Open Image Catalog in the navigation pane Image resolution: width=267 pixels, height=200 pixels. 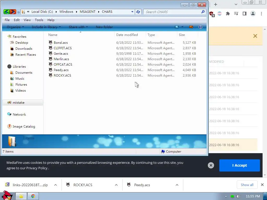(24, 126)
